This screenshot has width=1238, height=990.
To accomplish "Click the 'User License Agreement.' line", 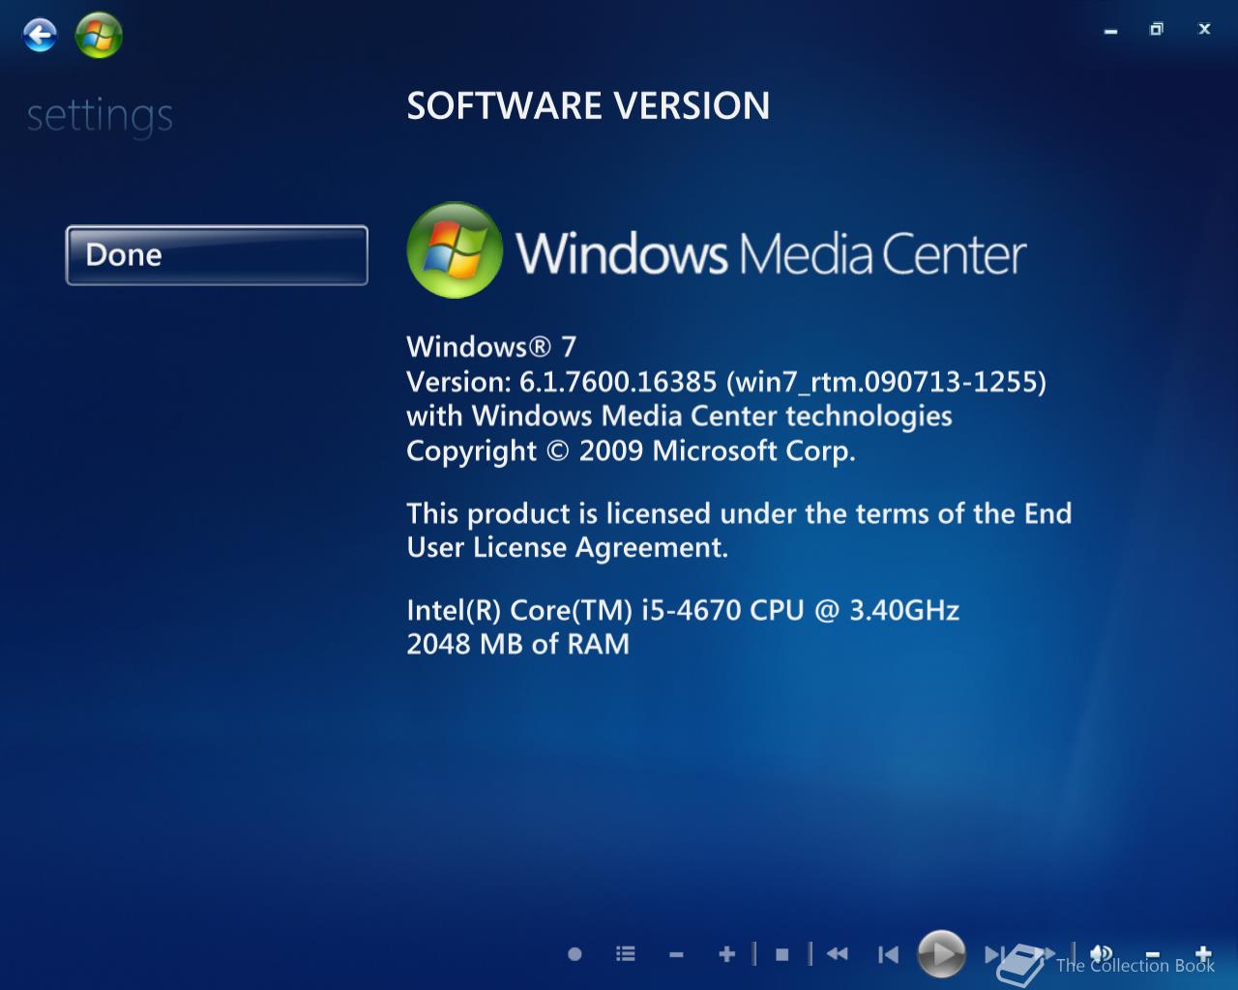I will [x=567, y=548].
